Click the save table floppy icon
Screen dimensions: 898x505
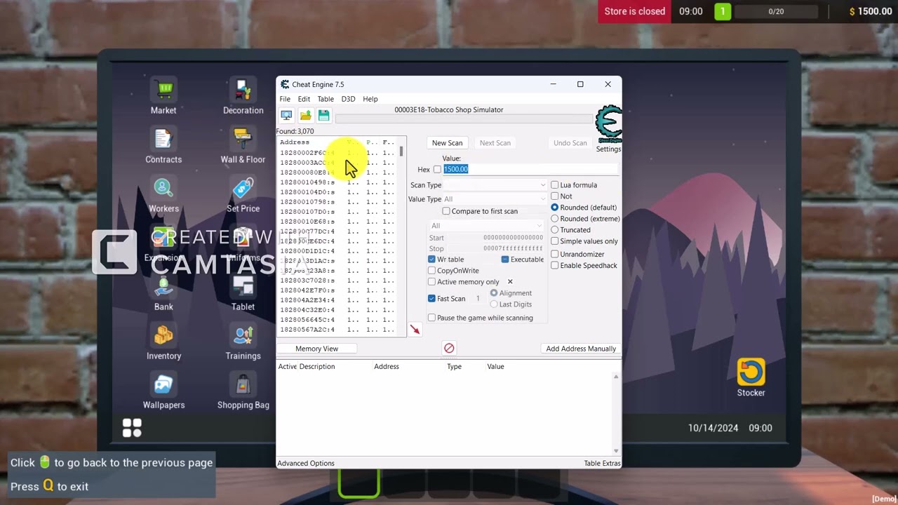tap(323, 116)
